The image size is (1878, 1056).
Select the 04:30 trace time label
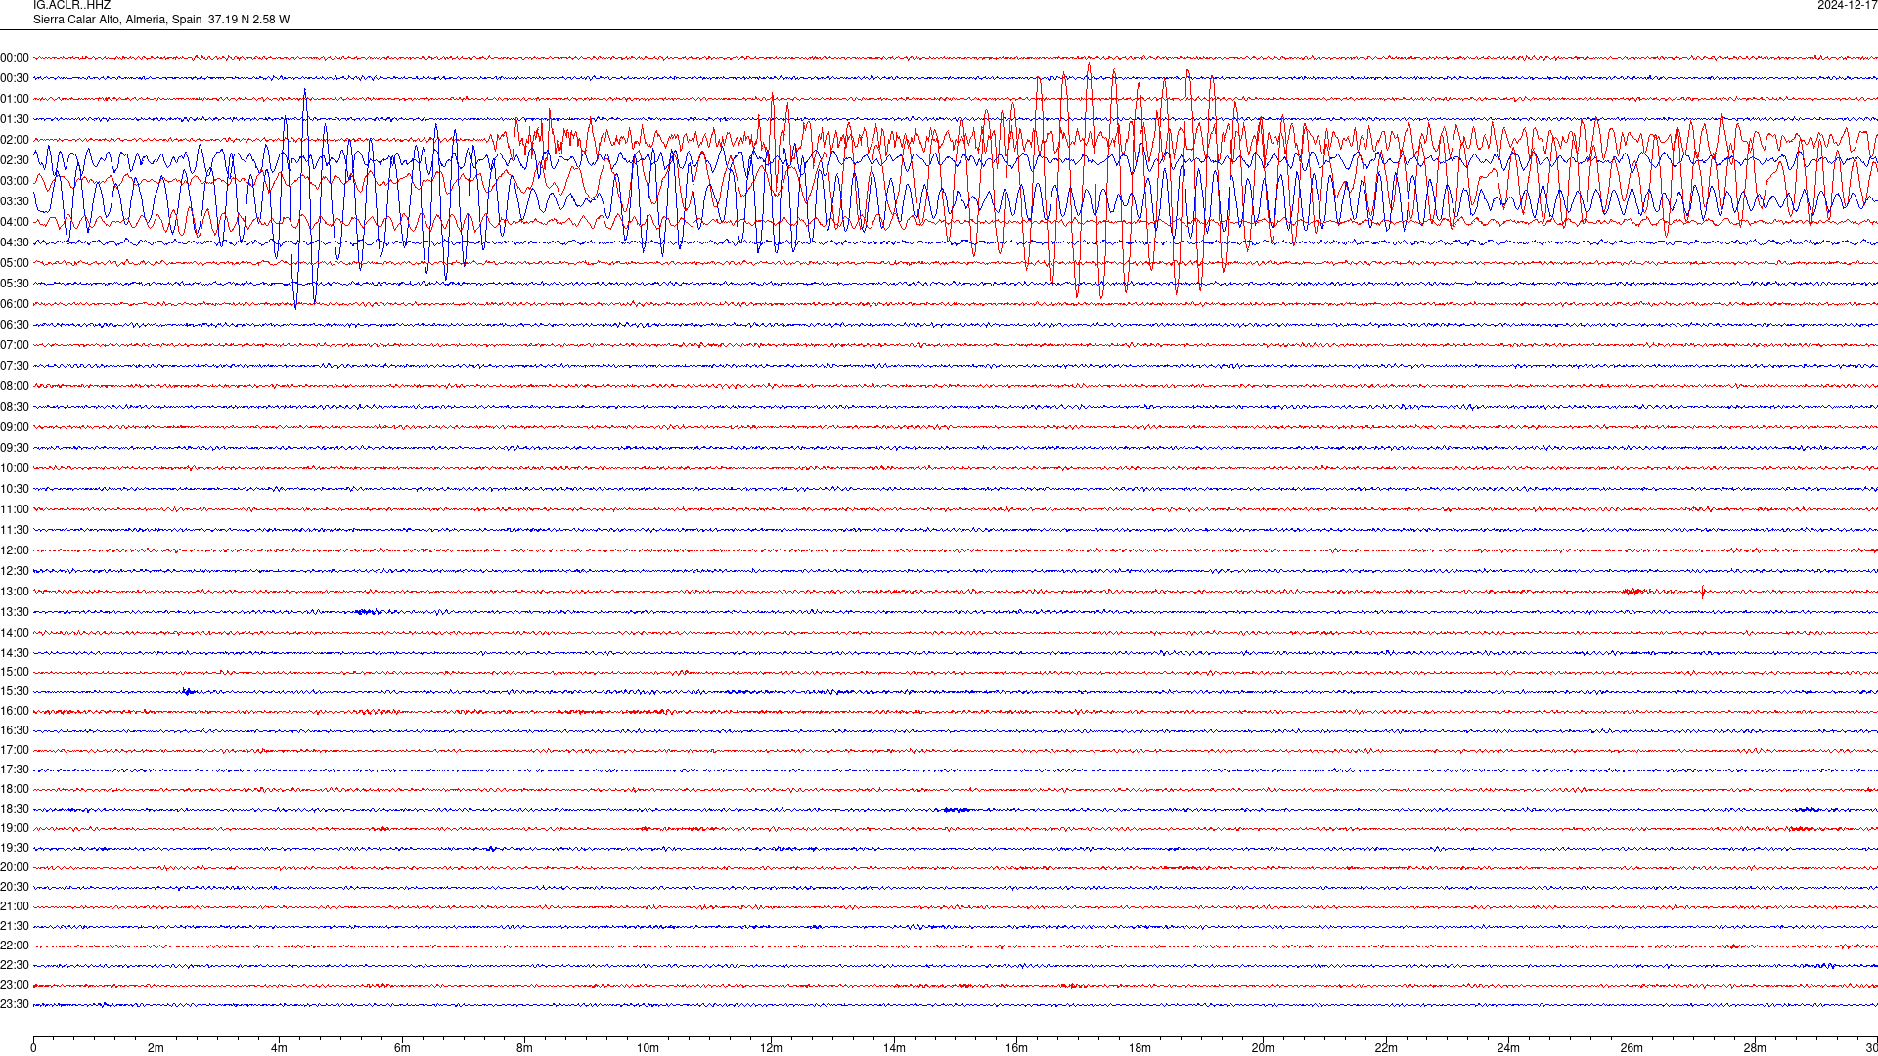(x=15, y=242)
